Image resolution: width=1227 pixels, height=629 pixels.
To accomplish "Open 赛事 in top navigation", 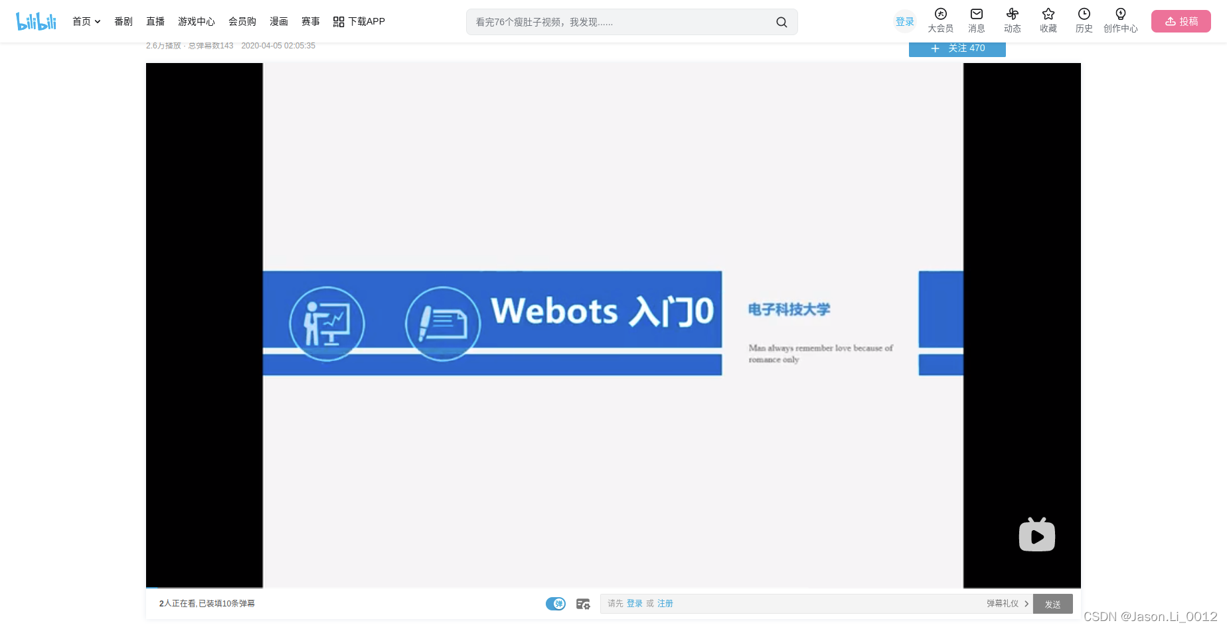I will (311, 21).
